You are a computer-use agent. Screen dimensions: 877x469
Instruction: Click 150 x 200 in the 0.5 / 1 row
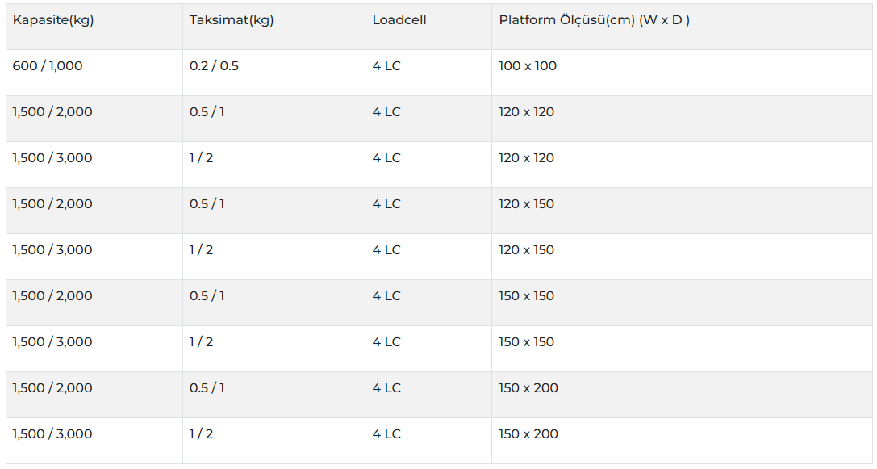528,388
